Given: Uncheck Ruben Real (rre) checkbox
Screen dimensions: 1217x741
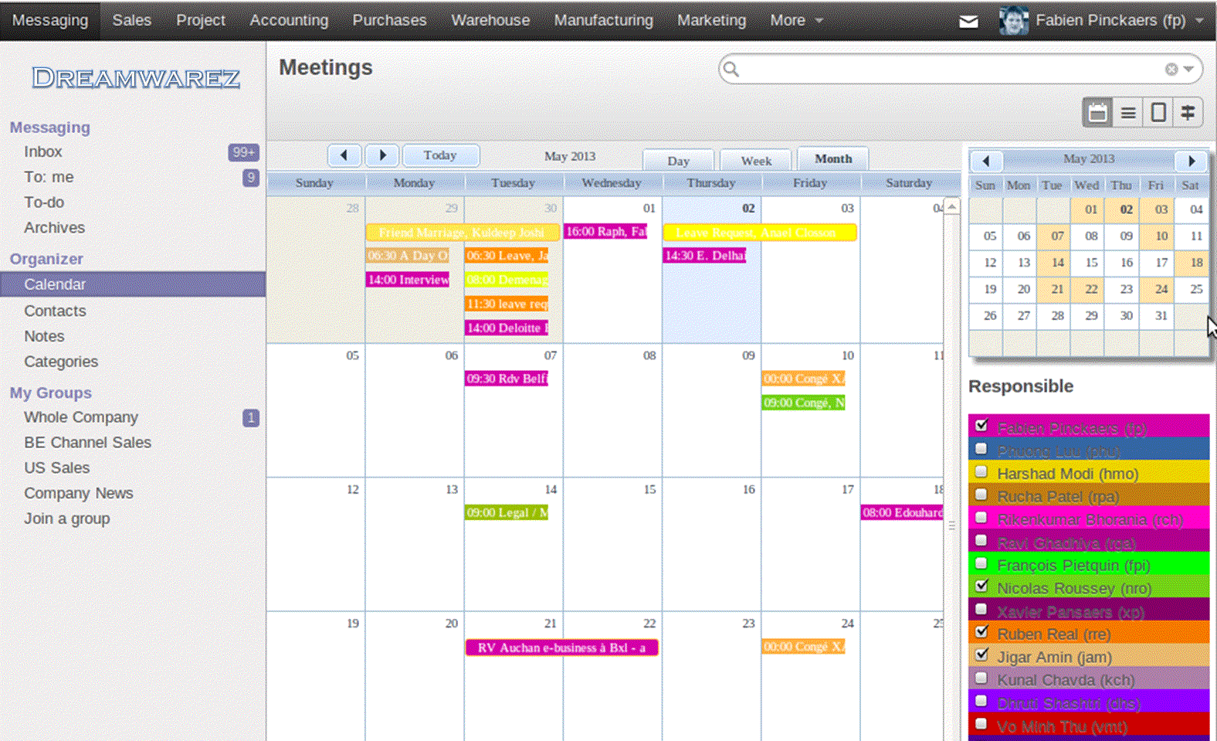Looking at the screenshot, I should pyautogui.click(x=981, y=631).
